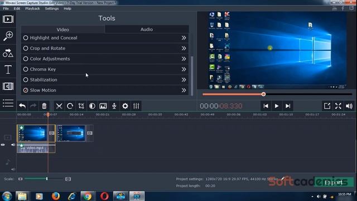Screen dimensions: 357x201
Task: Rotate the clip with the rotate icon
Action: (70, 106)
